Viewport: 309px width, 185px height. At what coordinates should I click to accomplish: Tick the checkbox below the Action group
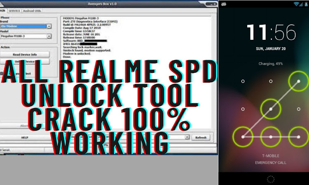point(1,74)
